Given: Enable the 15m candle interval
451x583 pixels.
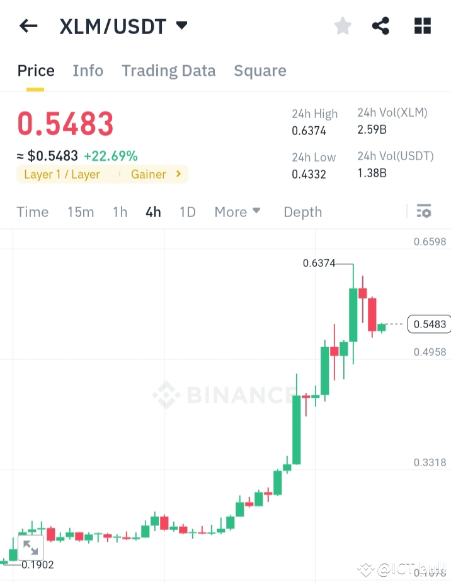Looking at the screenshot, I should [x=81, y=212].
